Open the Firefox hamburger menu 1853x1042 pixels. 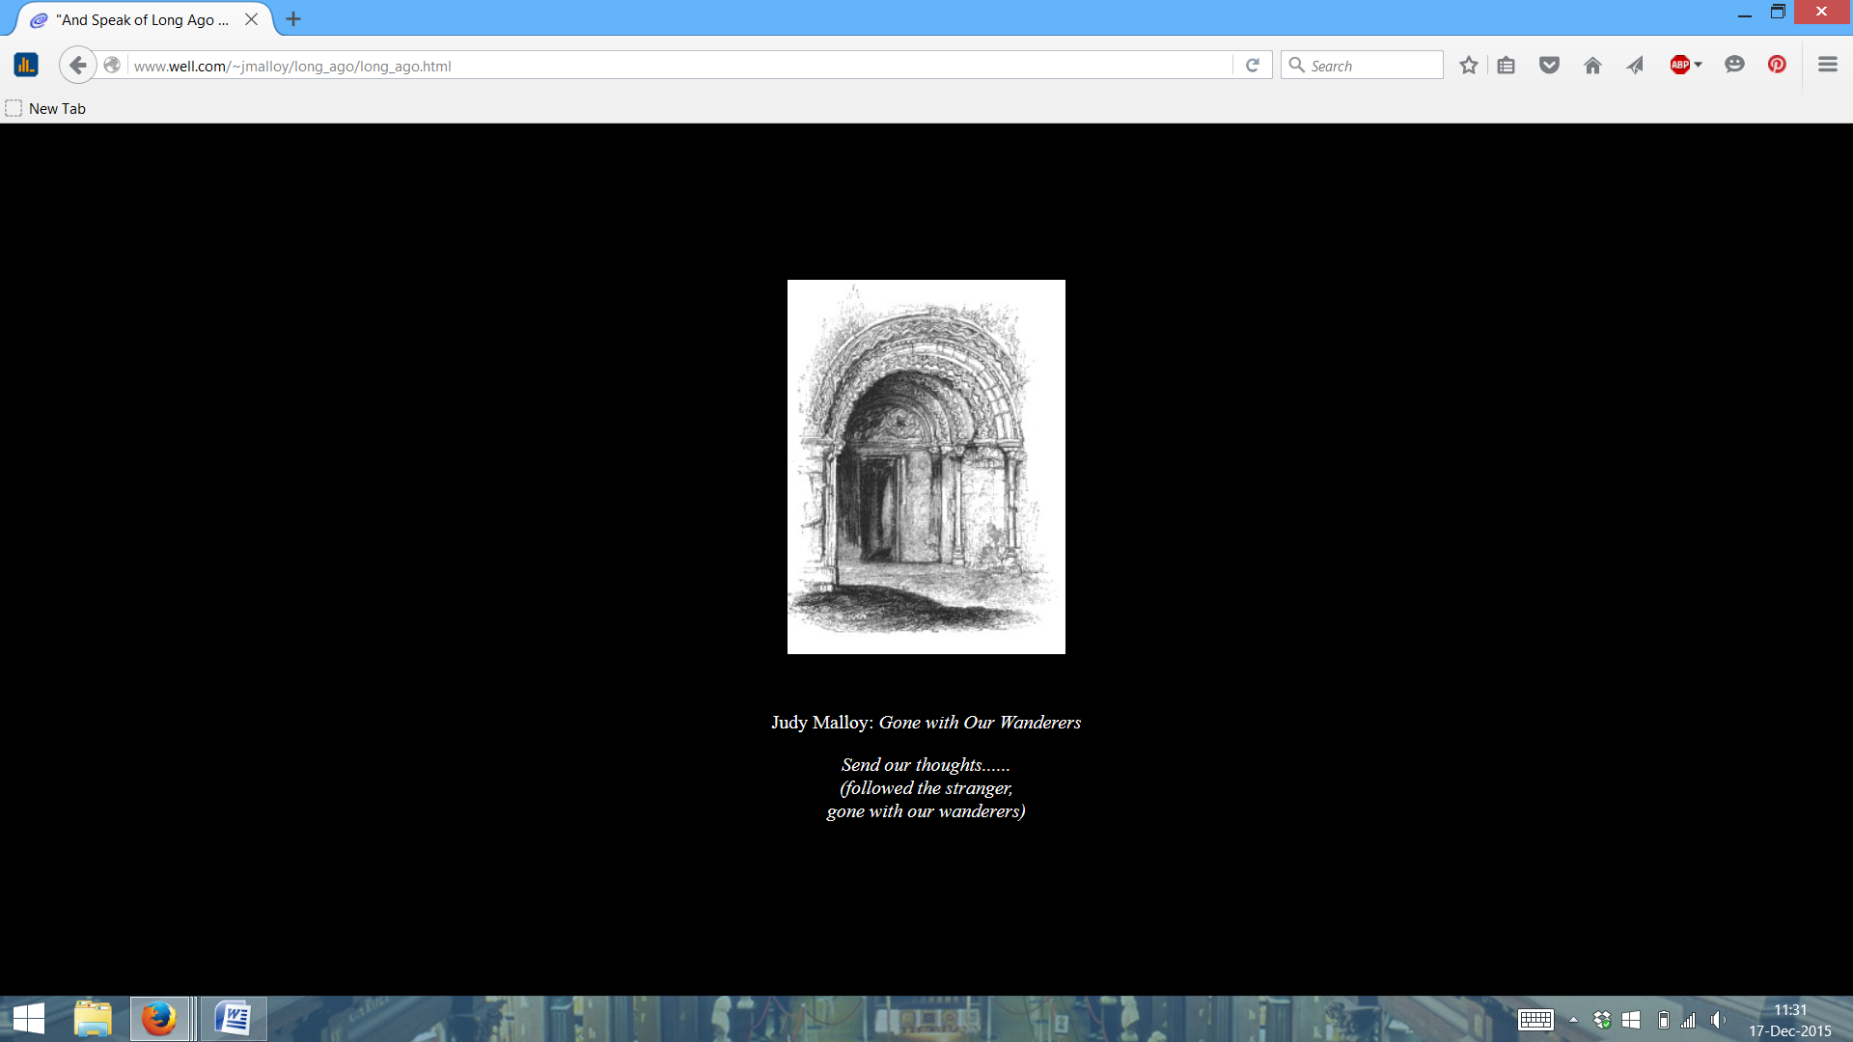point(1827,65)
